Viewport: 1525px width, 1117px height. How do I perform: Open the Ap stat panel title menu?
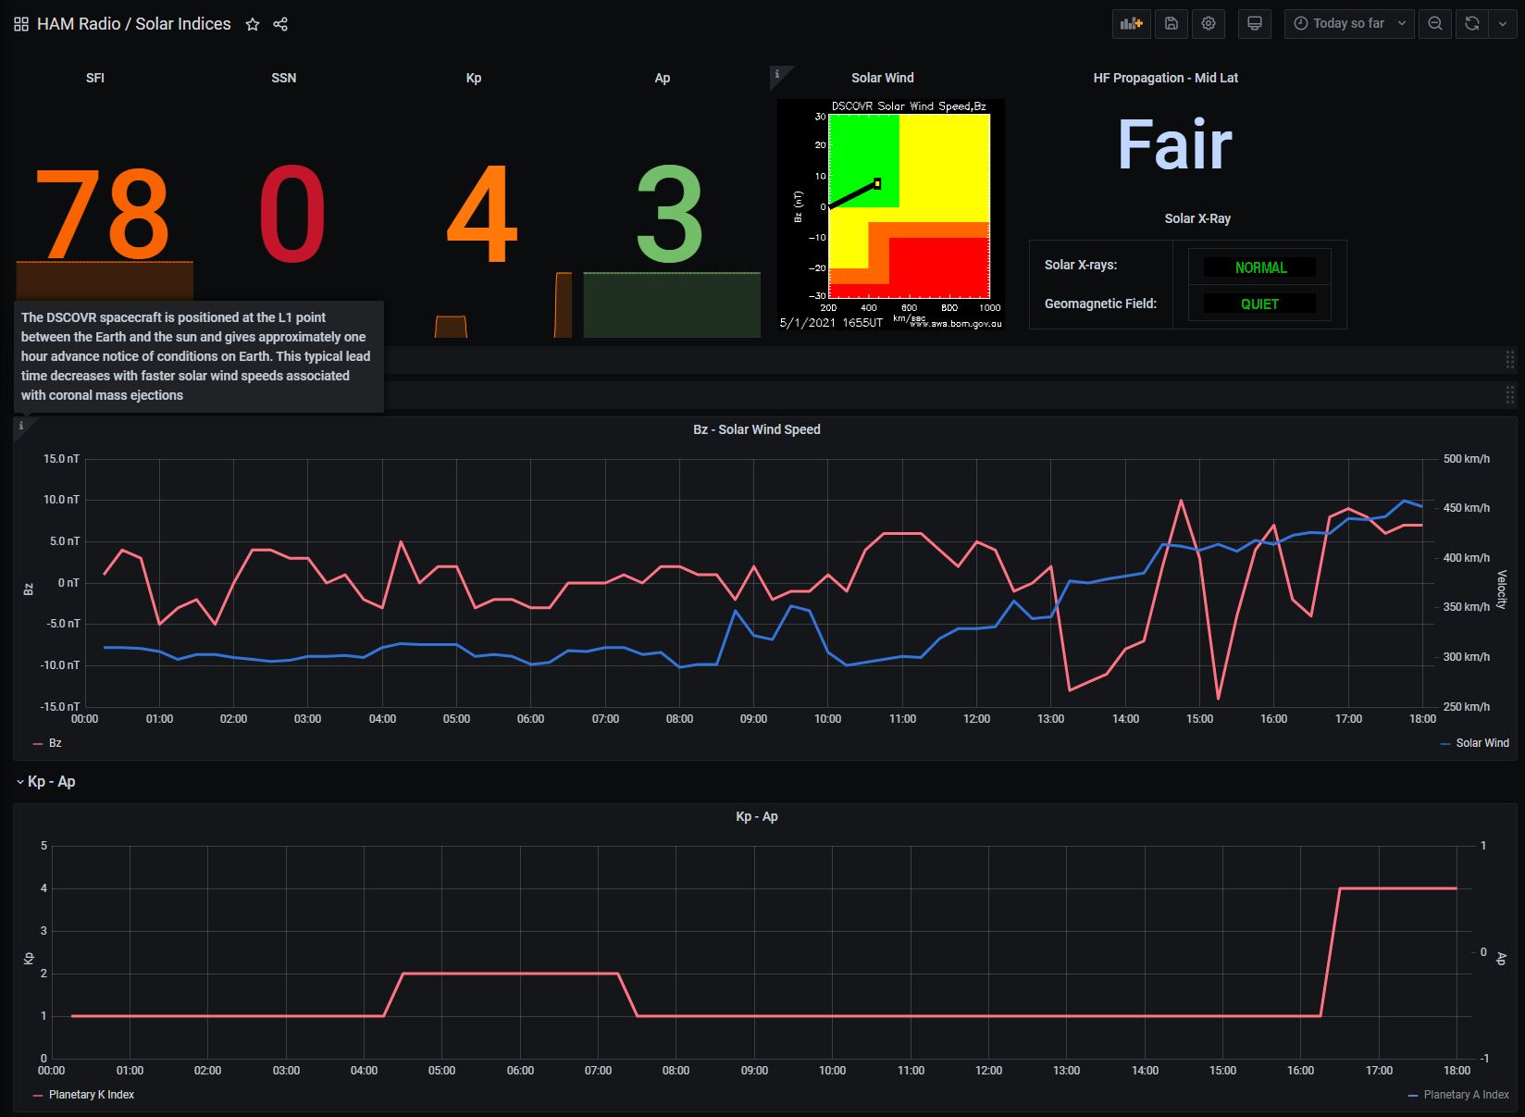(663, 78)
